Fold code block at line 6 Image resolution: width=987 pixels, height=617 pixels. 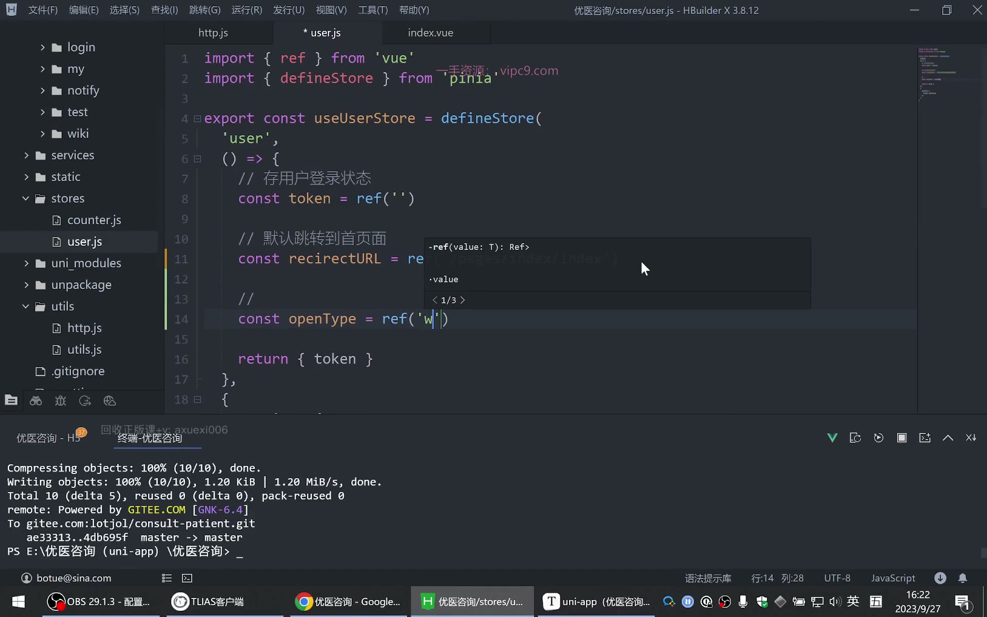click(x=197, y=159)
